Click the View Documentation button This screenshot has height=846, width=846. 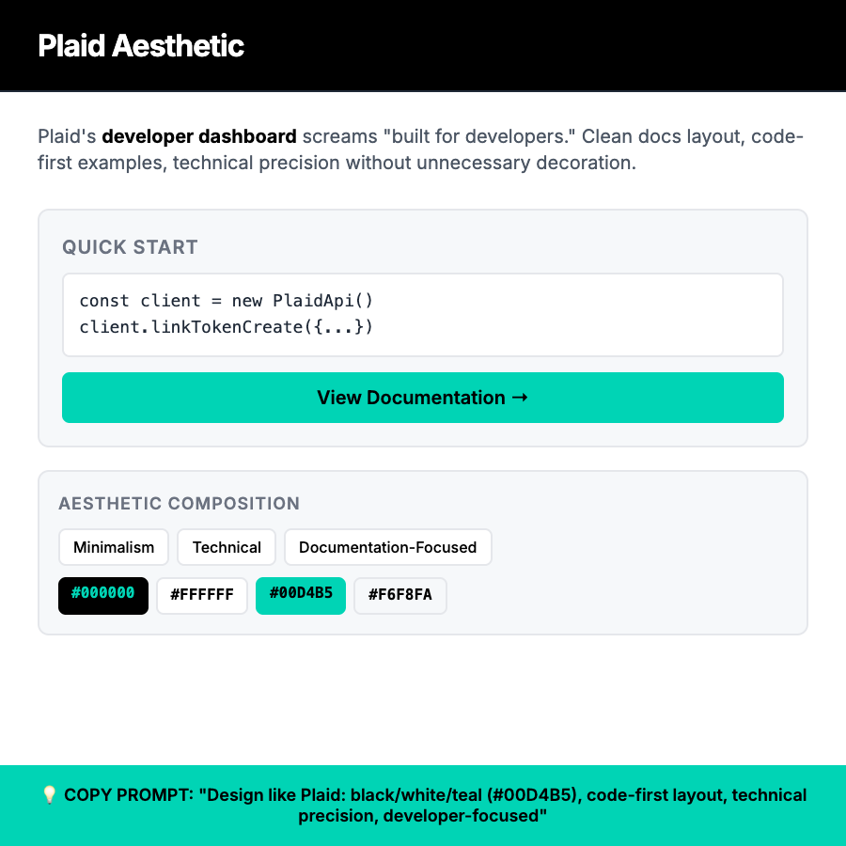pyautogui.click(x=422, y=398)
